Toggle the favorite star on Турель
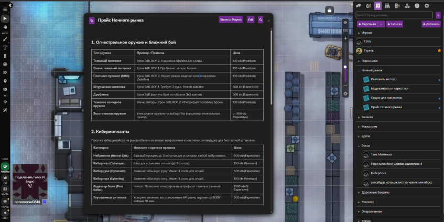This screenshot has height=222, width=444. [439, 50]
